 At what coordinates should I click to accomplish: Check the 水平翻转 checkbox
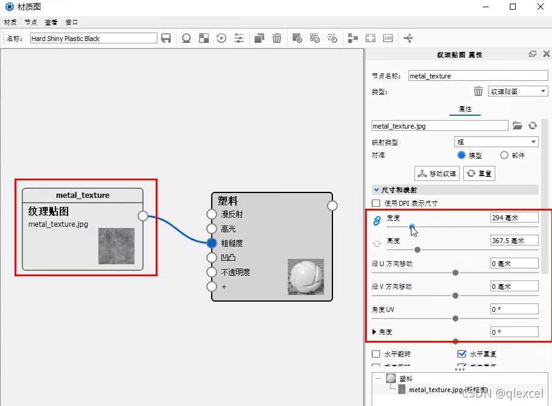pyautogui.click(x=376, y=354)
